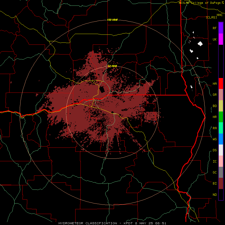Click the RA legend label

pyautogui.click(x=214, y=128)
